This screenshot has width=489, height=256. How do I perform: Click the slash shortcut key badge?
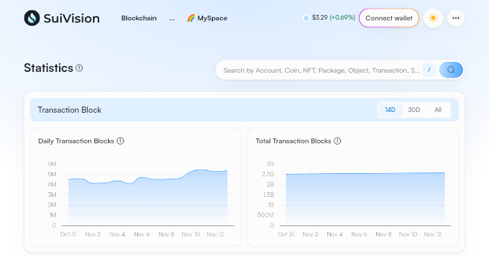(x=429, y=70)
